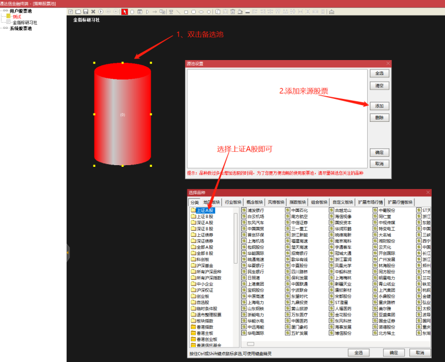Image resolution: width=445 pixels, height=362 pixels.
Task: Select the stock 中国石化
Action: click(296, 211)
